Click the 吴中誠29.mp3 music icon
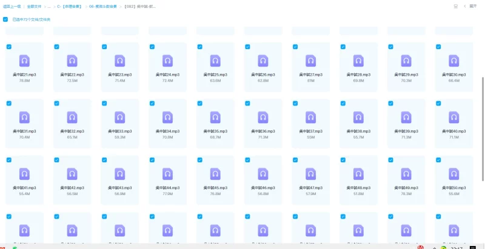485x249 pixels. [x=406, y=61]
